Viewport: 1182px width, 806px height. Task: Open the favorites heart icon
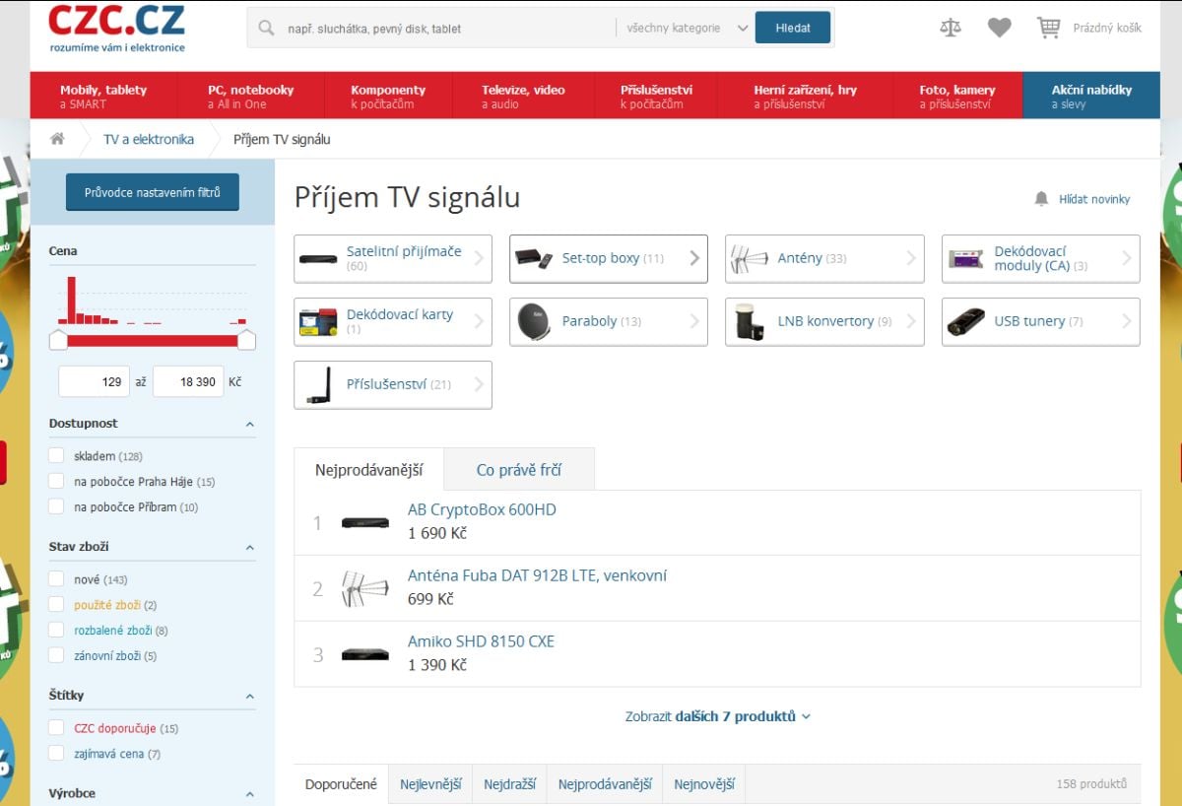[x=999, y=28]
